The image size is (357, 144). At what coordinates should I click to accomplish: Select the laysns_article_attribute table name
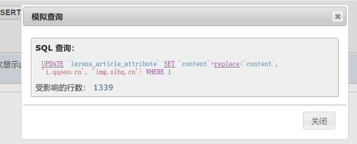pos(114,64)
